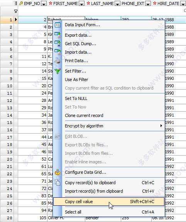
Task: Click the Get SQL Dump icon
Action: click(57, 44)
